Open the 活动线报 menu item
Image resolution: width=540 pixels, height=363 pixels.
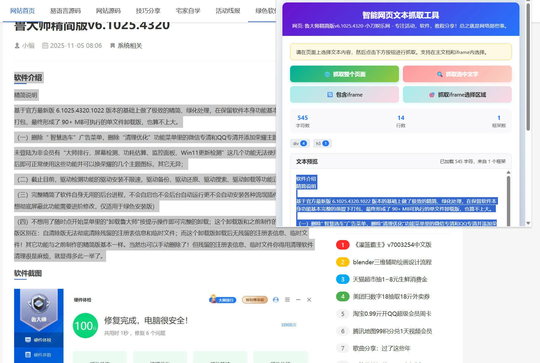click(x=227, y=10)
